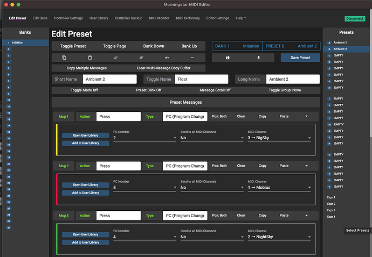Select preset H letter icon
The height and width of the screenshot is (257, 372).
click(329, 88)
